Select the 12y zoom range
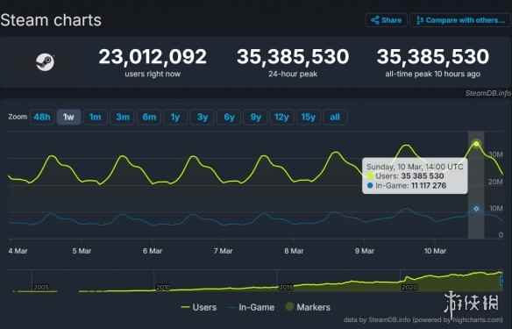 [281, 117]
